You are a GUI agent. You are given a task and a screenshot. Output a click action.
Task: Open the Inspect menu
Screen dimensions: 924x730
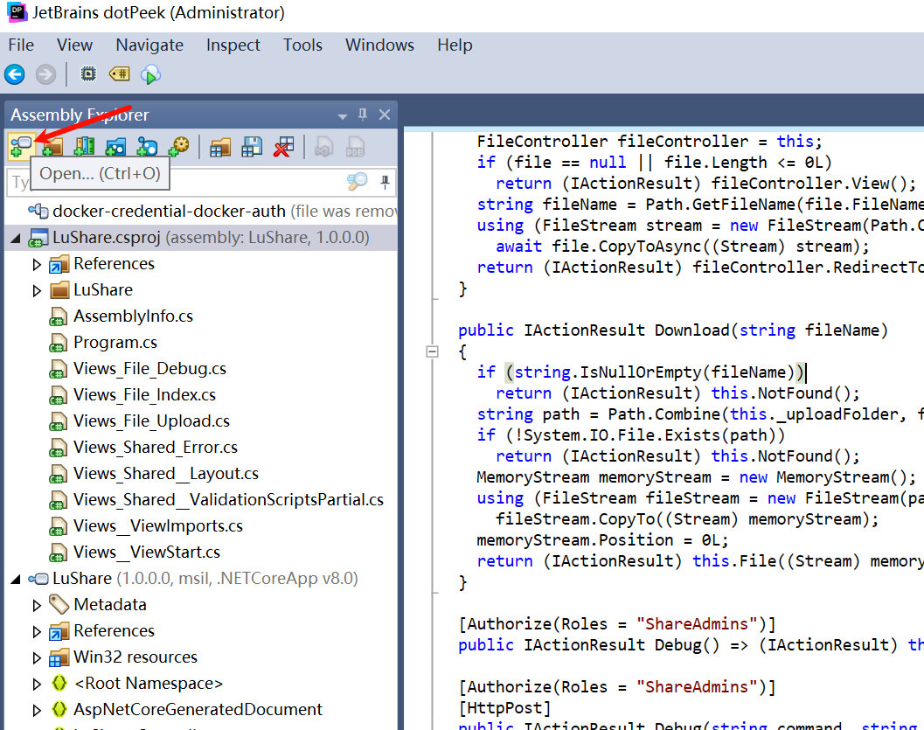pos(233,45)
